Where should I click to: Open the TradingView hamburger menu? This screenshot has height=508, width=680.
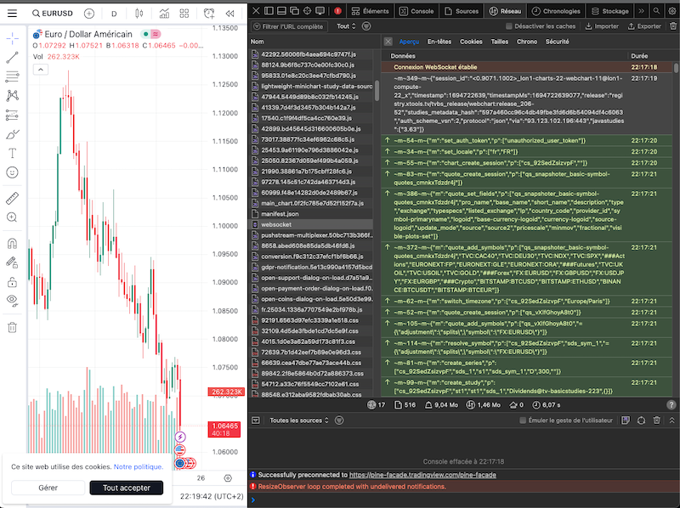coord(12,14)
